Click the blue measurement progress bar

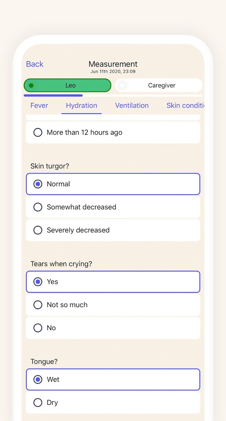point(53,95)
